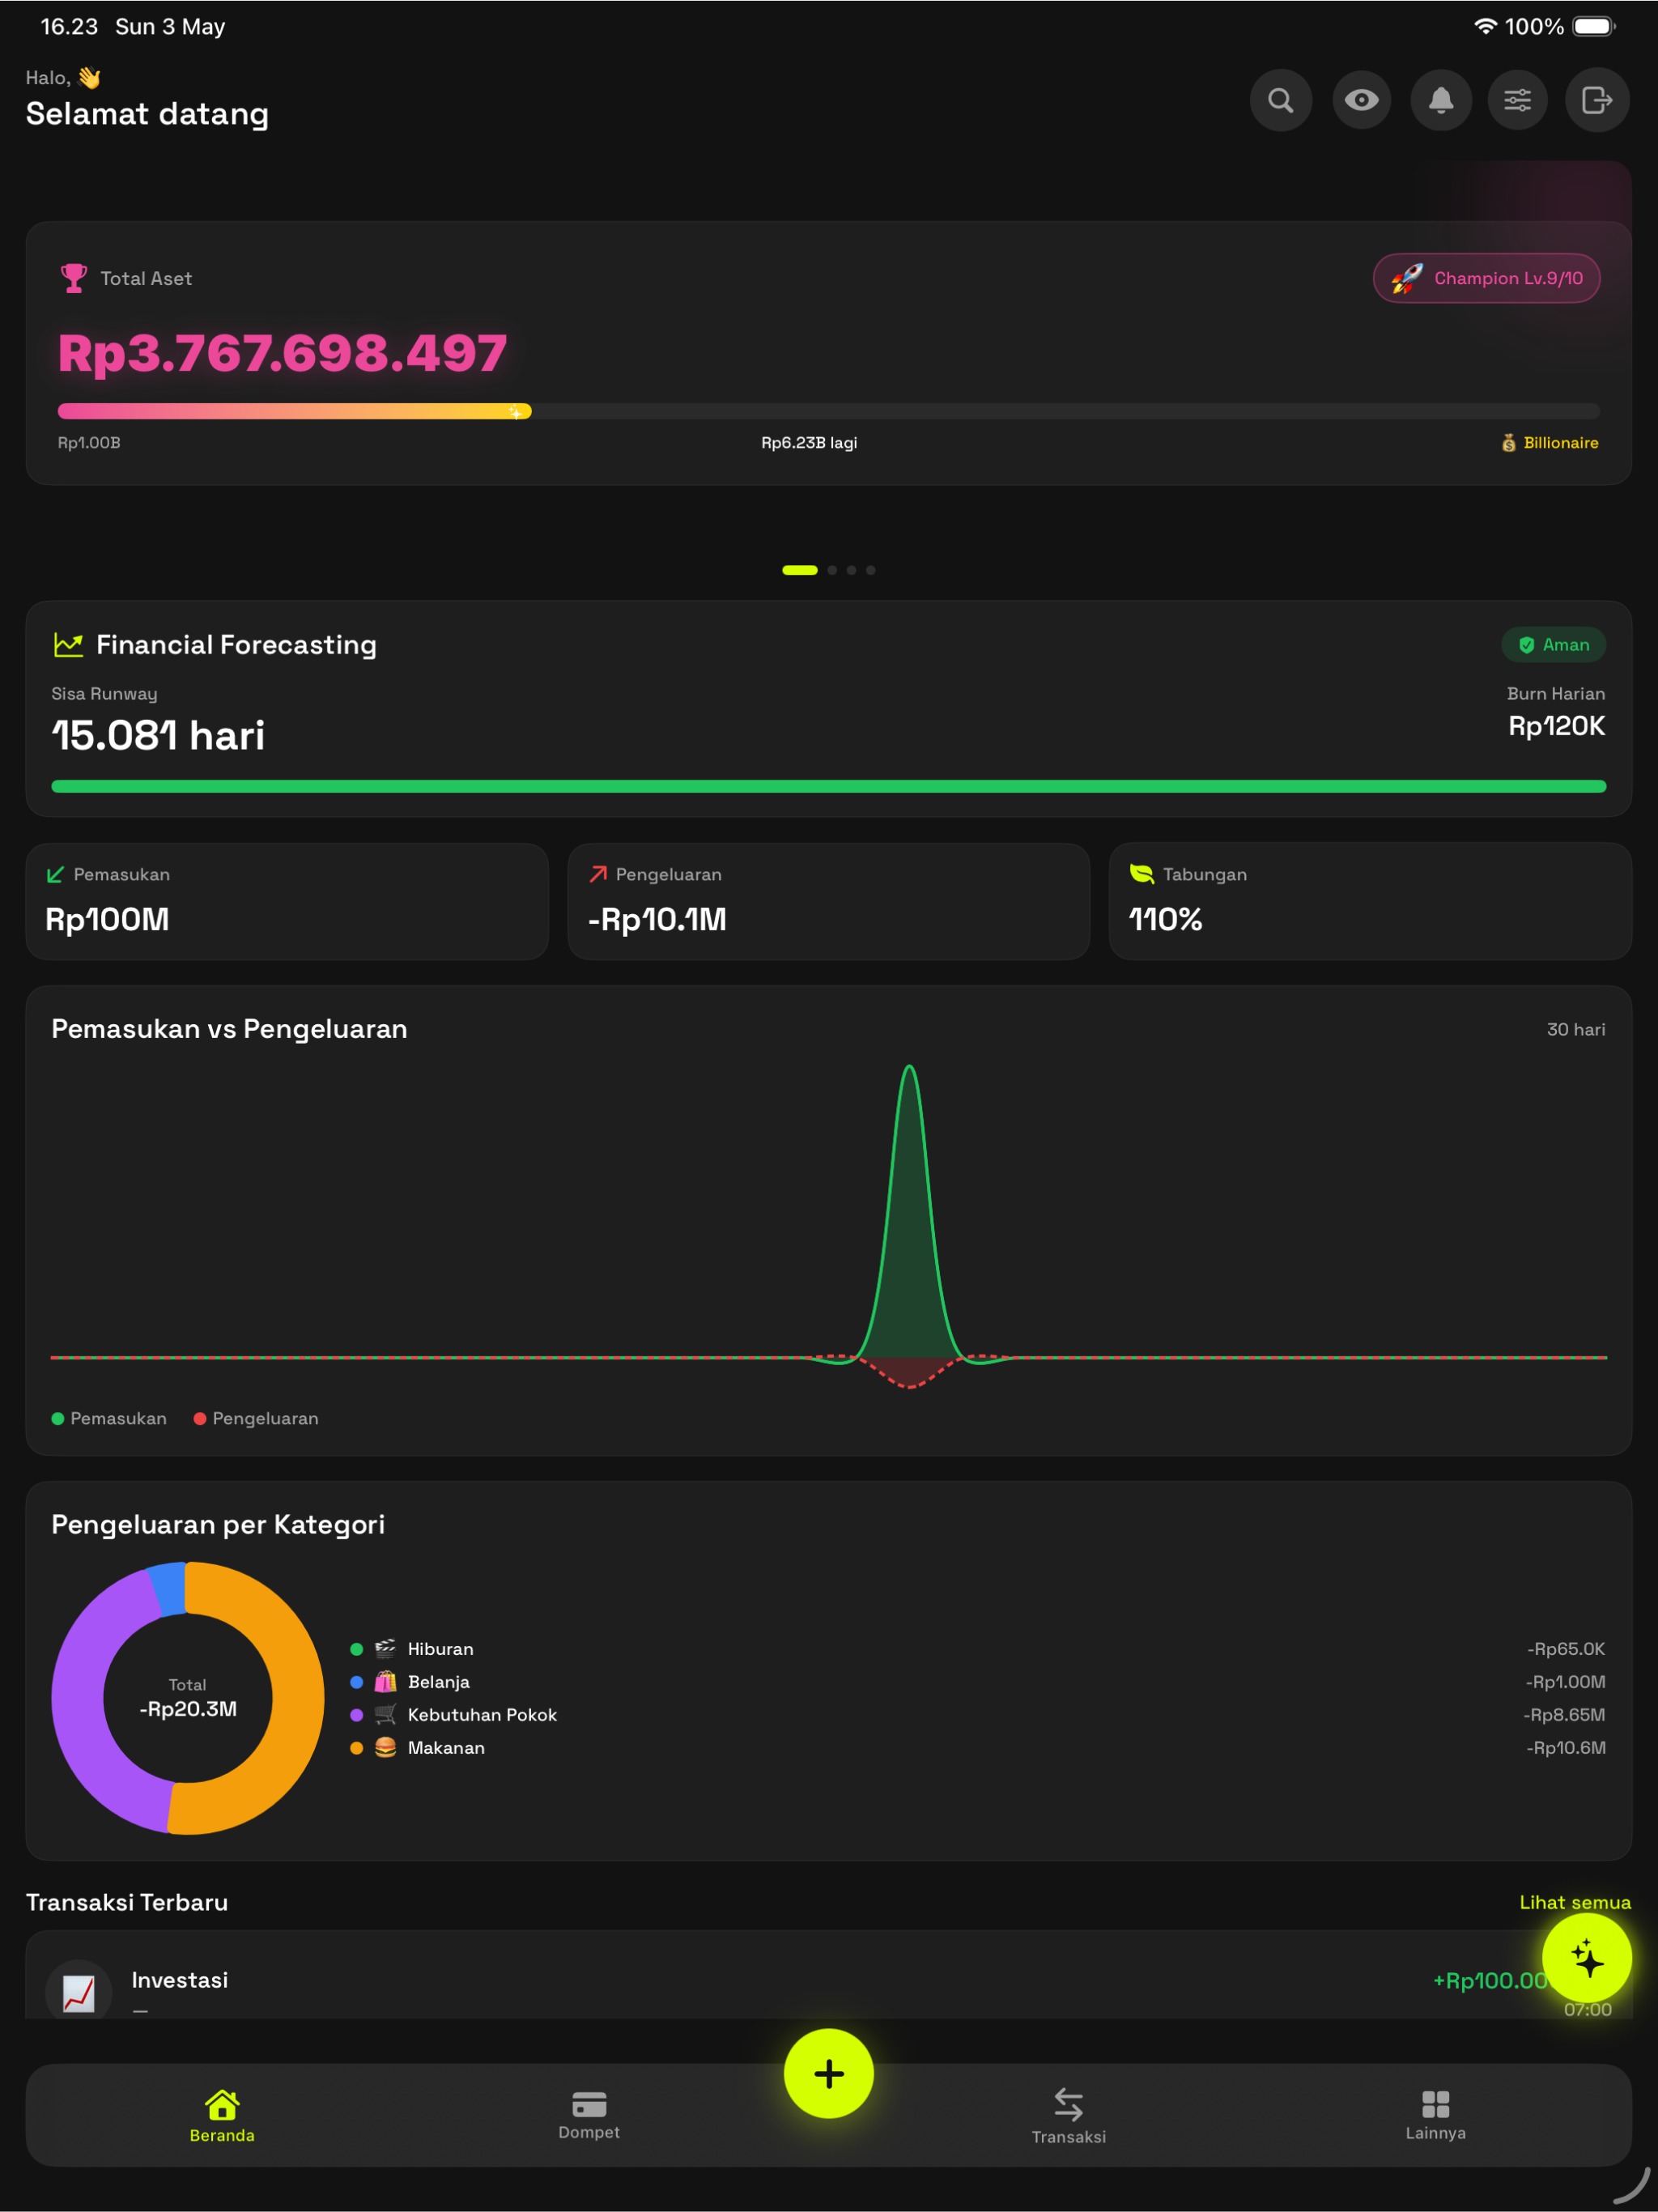Tap the green Pemasukan arrow icon

(56, 875)
